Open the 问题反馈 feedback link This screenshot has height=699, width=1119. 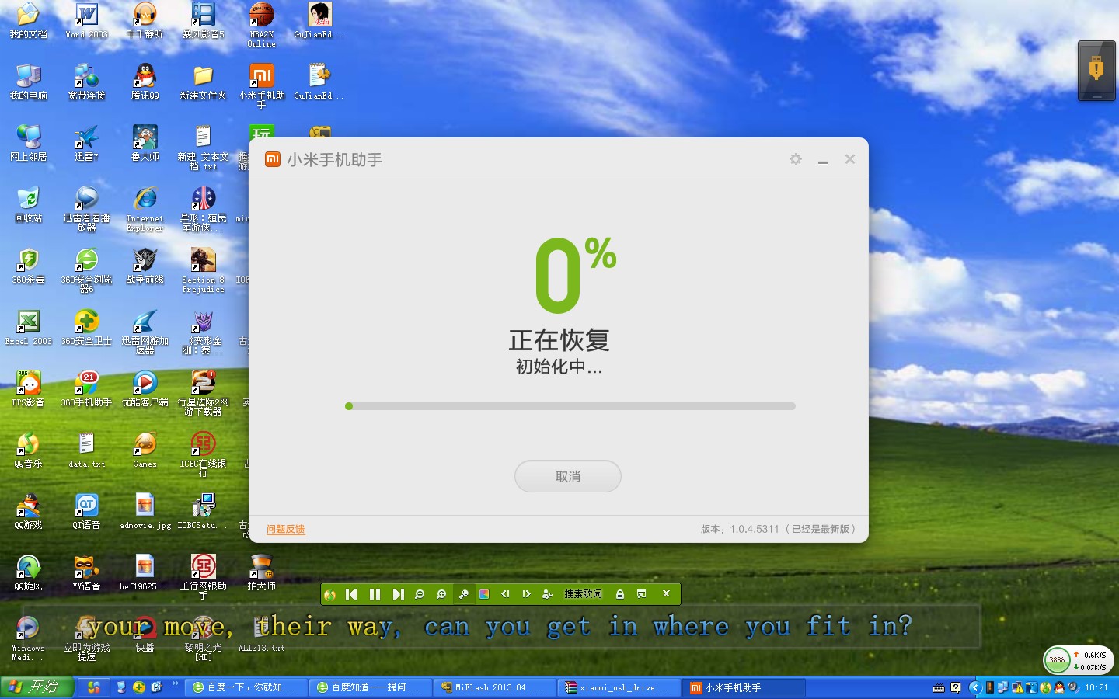(x=285, y=529)
